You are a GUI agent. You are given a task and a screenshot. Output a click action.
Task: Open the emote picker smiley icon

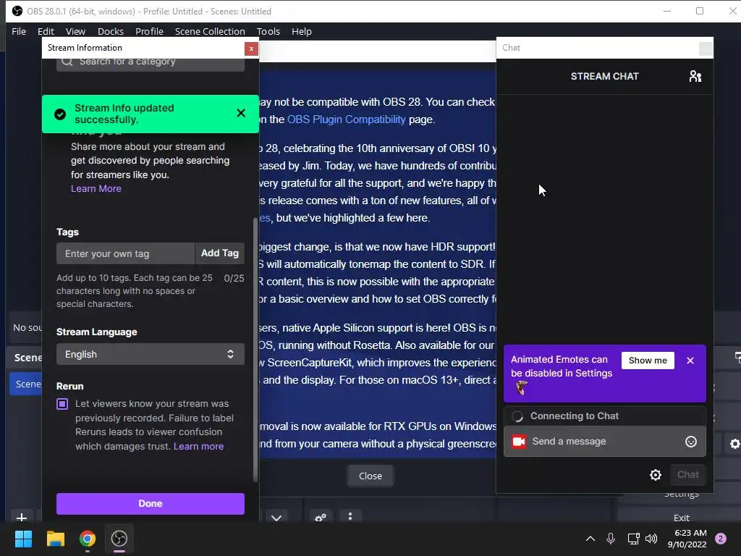tap(691, 442)
